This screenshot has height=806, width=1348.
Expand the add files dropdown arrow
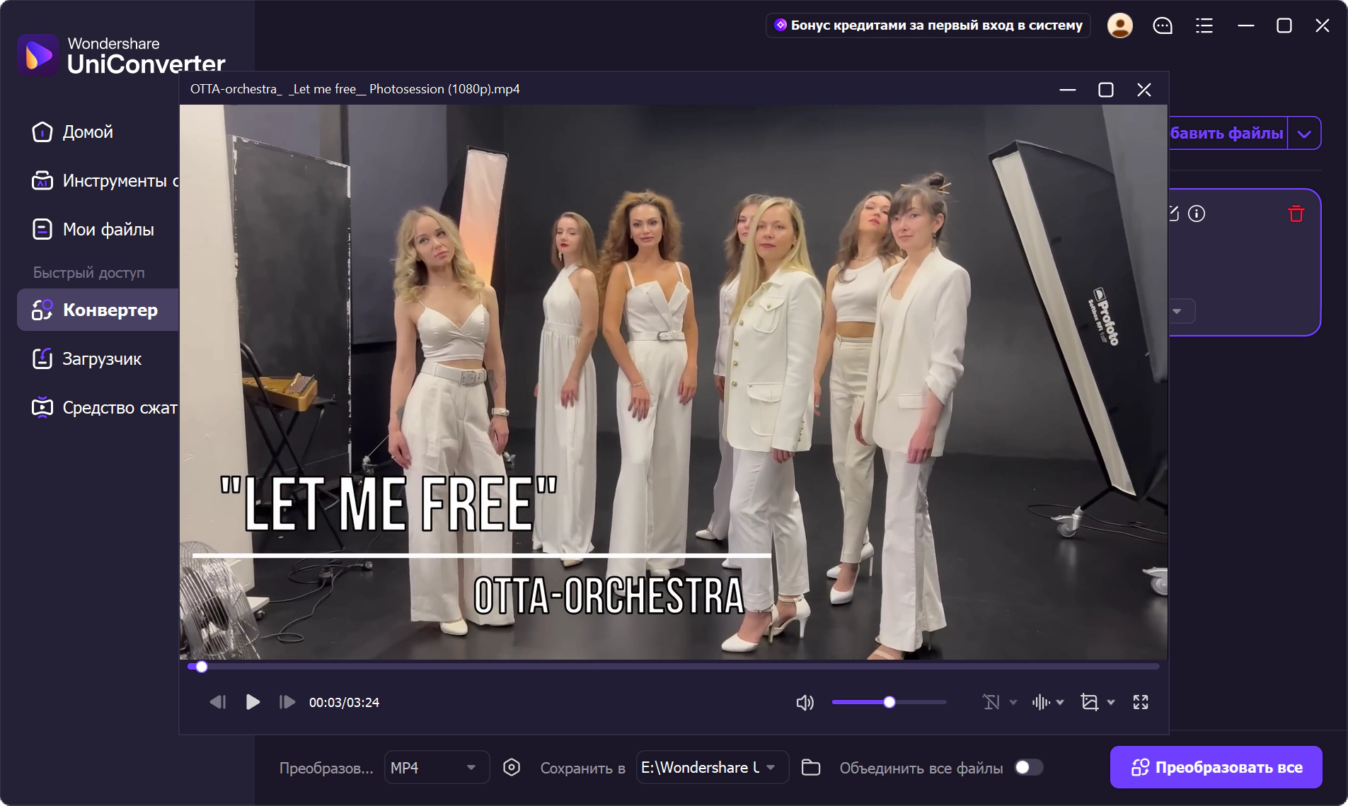[1304, 134]
